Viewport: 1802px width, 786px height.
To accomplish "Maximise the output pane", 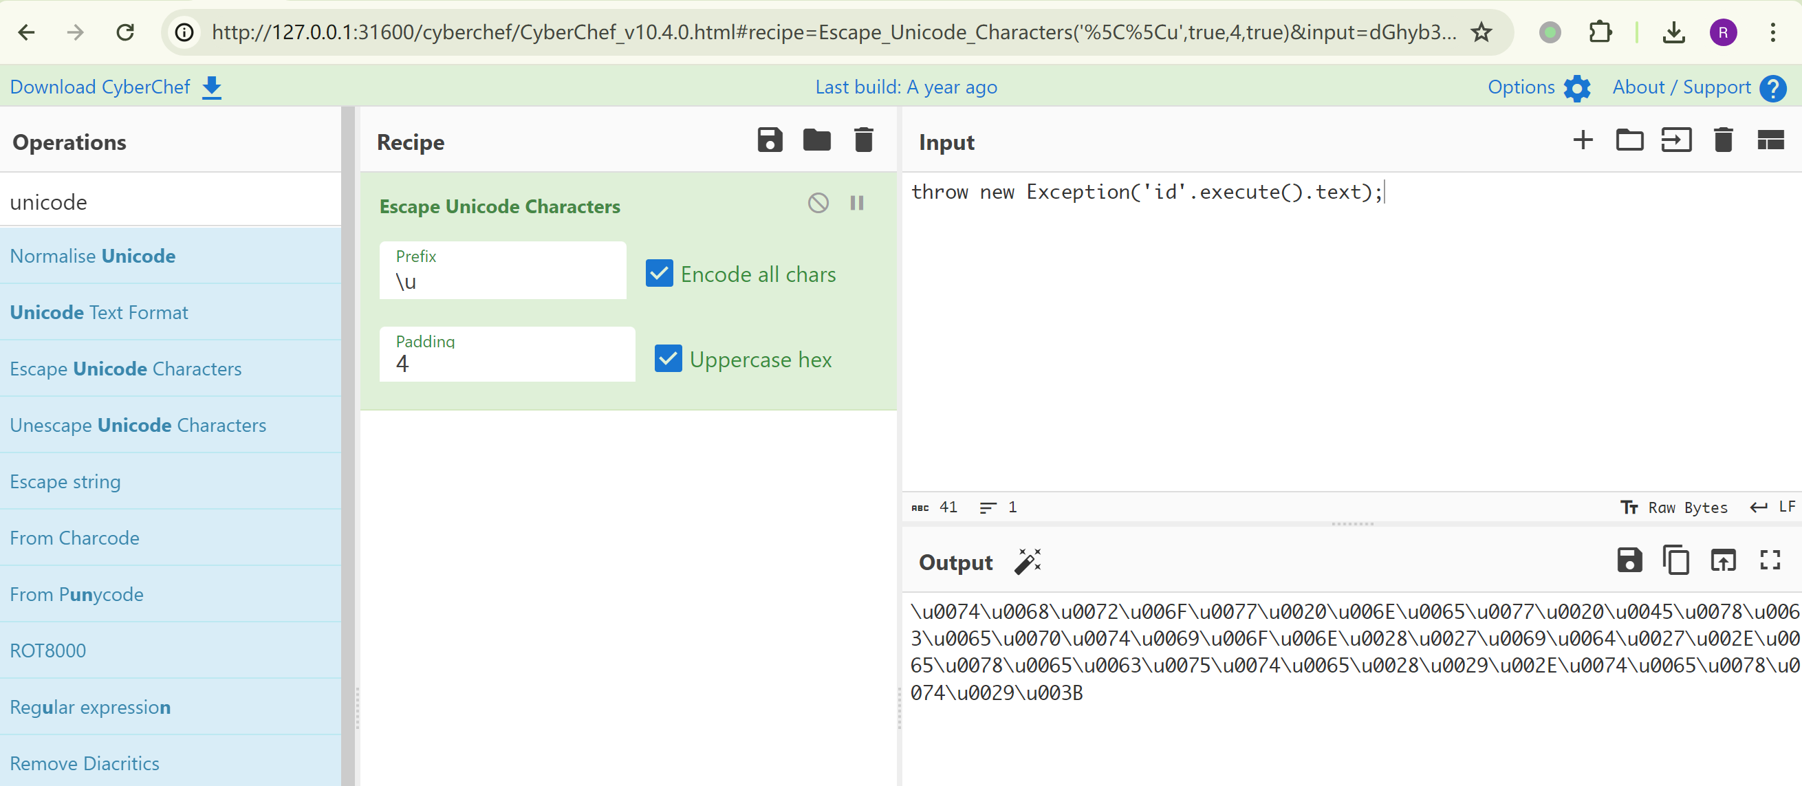I will tap(1770, 560).
